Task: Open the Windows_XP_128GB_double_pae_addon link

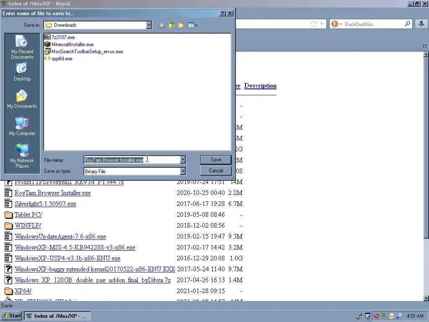Action: pyautogui.click(x=93, y=280)
